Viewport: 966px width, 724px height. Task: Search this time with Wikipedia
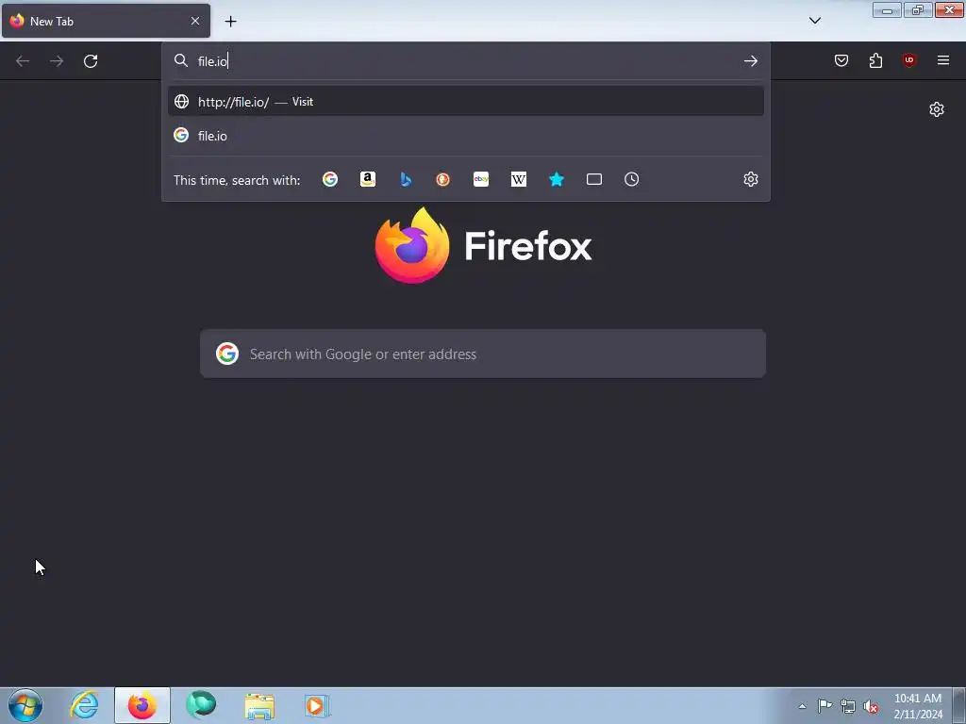pos(519,179)
